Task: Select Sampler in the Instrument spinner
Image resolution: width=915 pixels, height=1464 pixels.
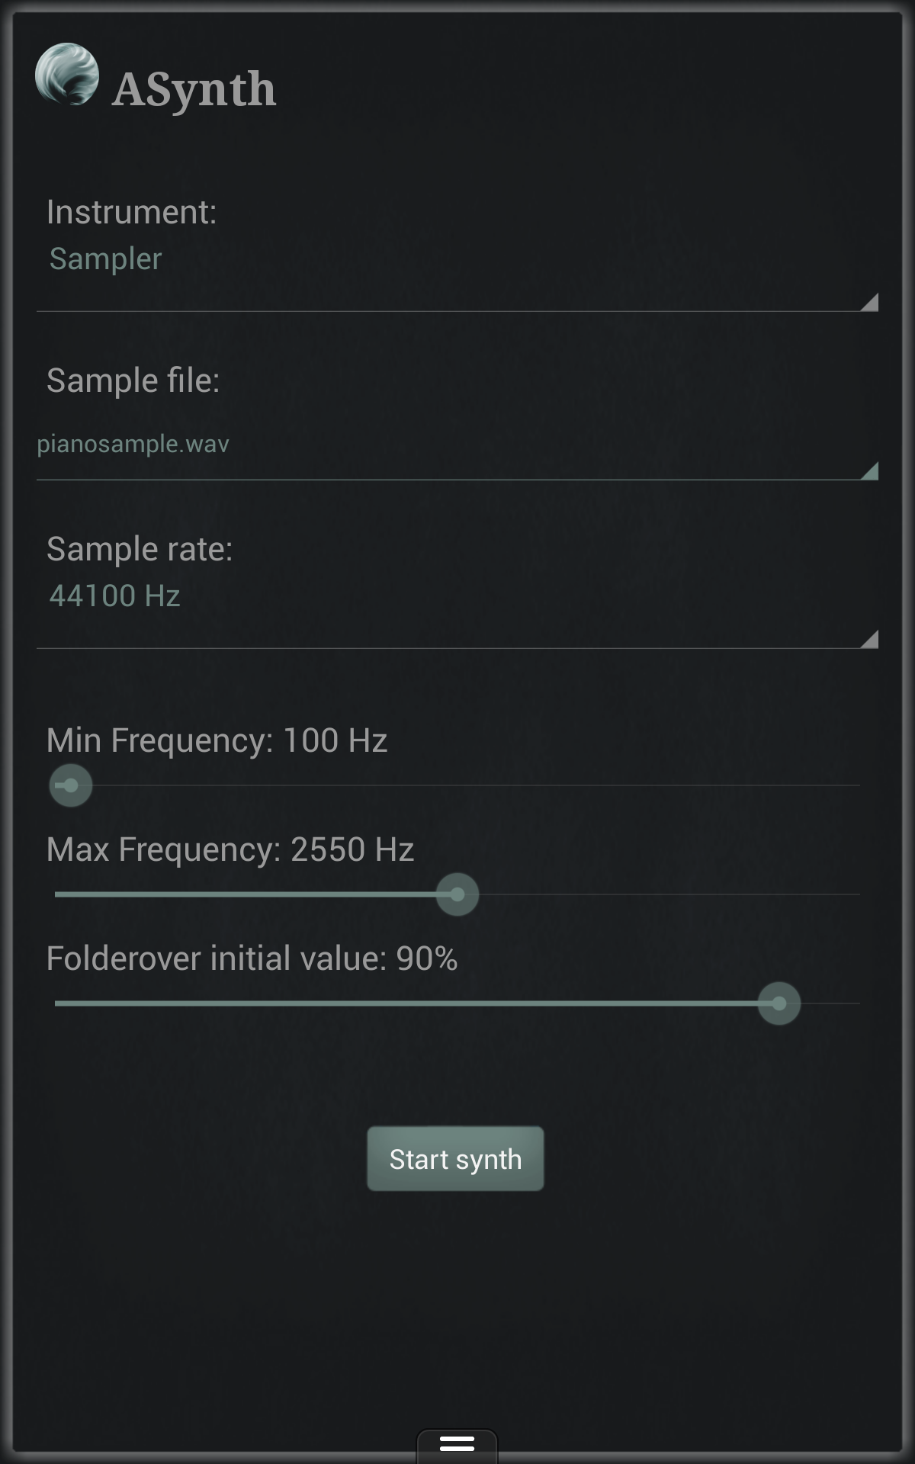Action: [x=104, y=258]
